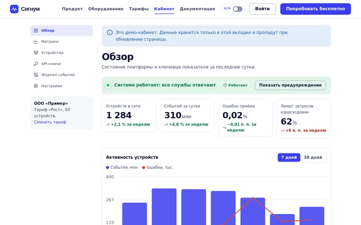Click the Сигнум brand name link

pos(30,9)
